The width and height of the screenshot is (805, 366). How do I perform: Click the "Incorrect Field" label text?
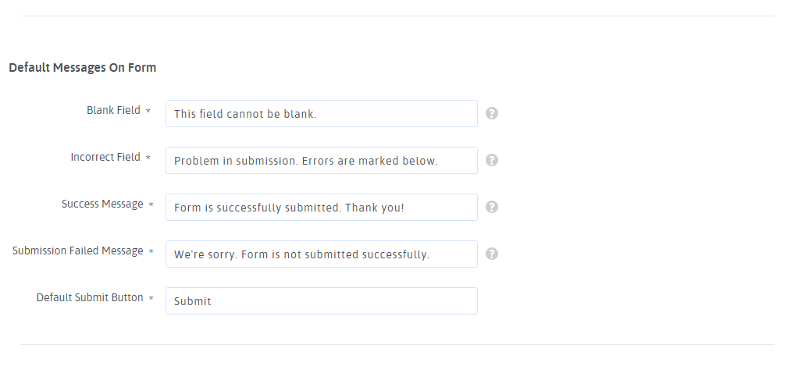(x=105, y=157)
